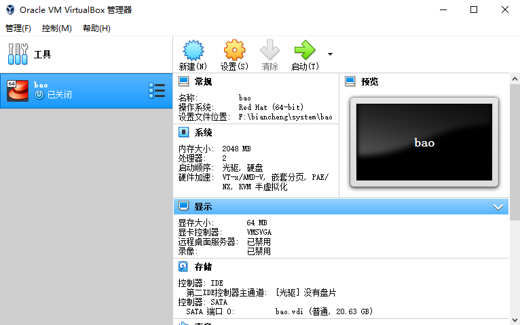Image resolution: width=520 pixels, height=325 pixels.
Task: Open the 管理(F) menu
Action: pos(18,28)
